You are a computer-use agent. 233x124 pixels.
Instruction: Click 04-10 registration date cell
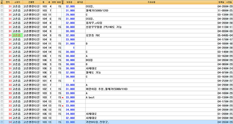(221, 93)
